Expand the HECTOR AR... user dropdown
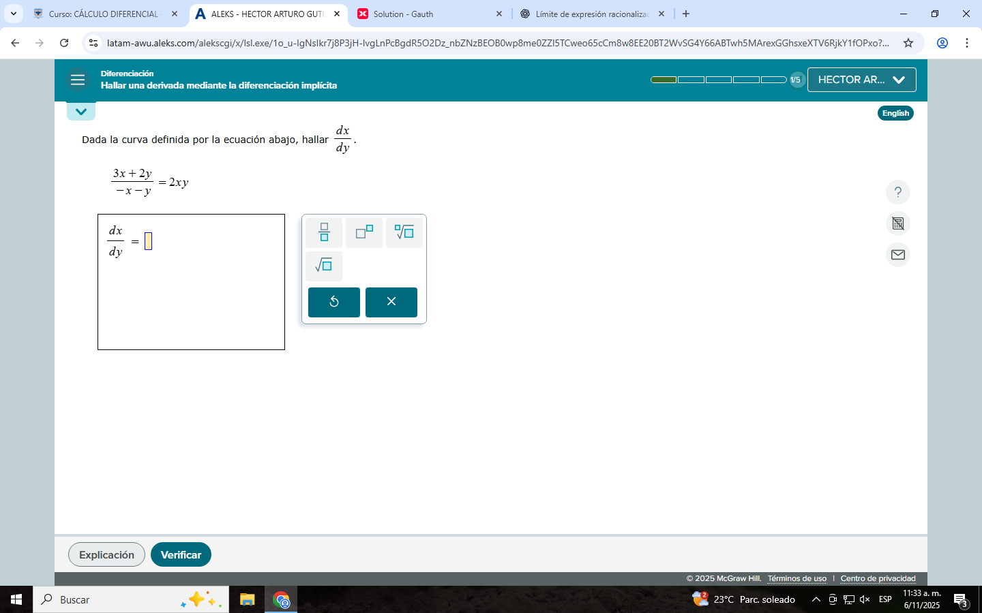 click(861, 80)
